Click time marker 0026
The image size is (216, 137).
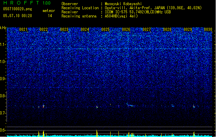[x=126, y=29]
